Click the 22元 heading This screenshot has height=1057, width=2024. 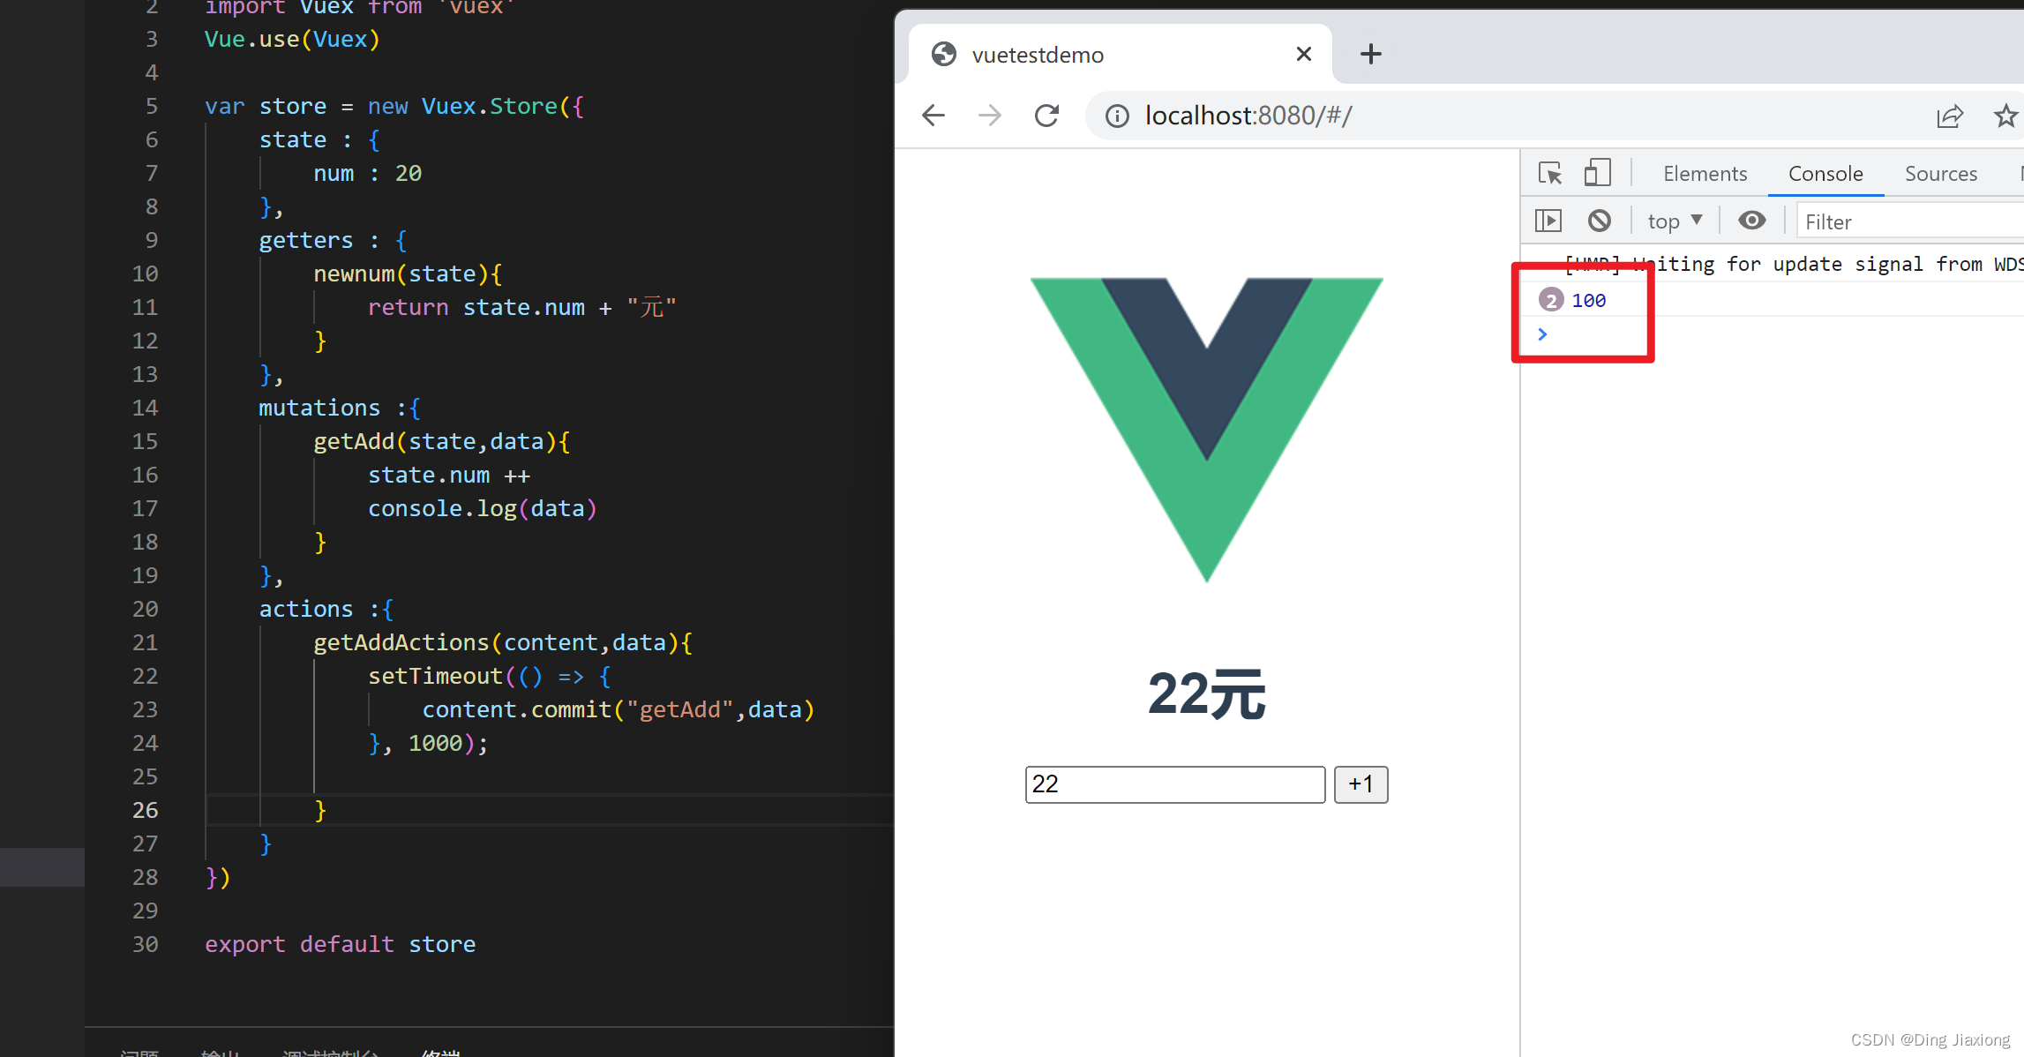(x=1207, y=695)
